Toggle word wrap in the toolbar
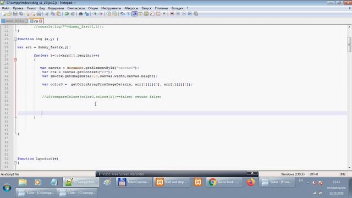This screenshot has height=198, width=352. coord(123,14)
